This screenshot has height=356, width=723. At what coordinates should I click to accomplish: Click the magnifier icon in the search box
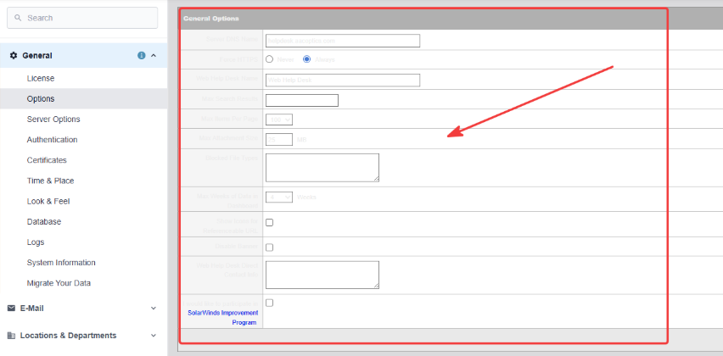tap(18, 18)
